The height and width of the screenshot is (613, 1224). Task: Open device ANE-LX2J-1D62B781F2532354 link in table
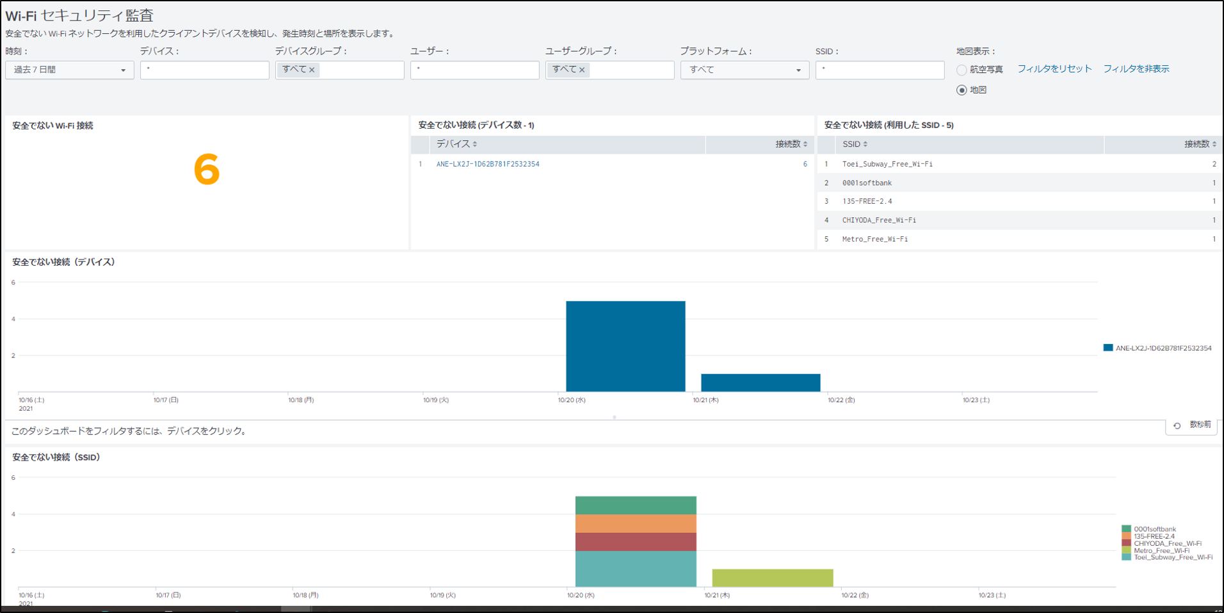(487, 164)
